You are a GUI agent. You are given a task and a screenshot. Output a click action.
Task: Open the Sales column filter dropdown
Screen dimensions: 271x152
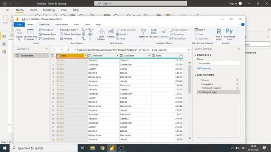pyautogui.click(x=181, y=56)
